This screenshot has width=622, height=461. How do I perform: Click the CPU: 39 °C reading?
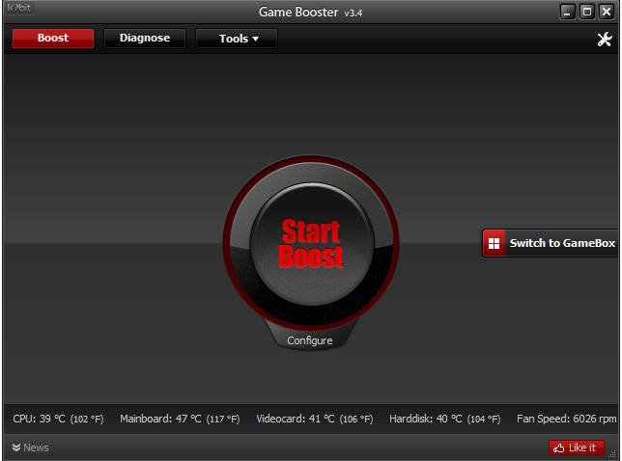(58, 419)
